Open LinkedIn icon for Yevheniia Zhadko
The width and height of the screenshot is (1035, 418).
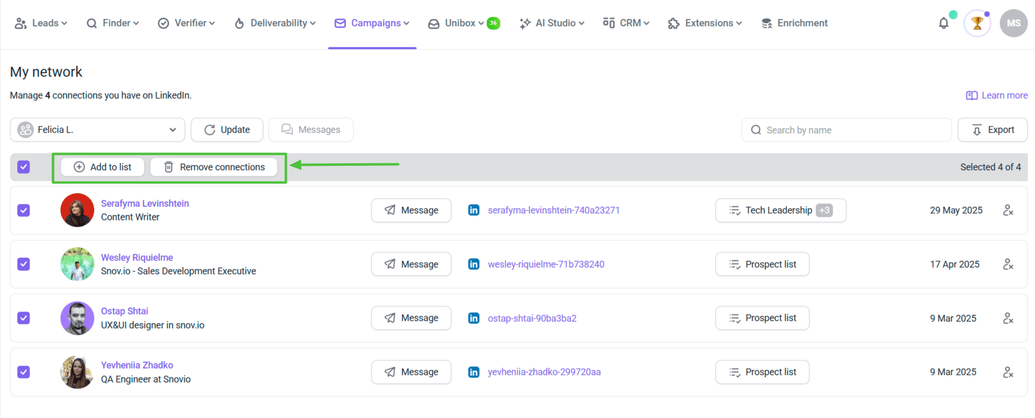(474, 372)
